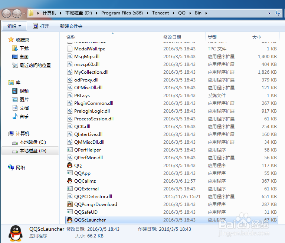The width and height of the screenshot is (285, 243).
Task: Expand arrow after 计算机 breadcrumb
Action: (61, 13)
